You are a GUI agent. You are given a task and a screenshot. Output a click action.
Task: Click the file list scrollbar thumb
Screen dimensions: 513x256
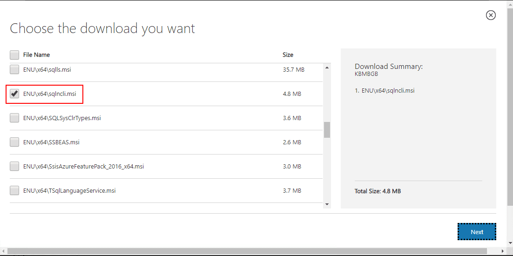click(327, 130)
